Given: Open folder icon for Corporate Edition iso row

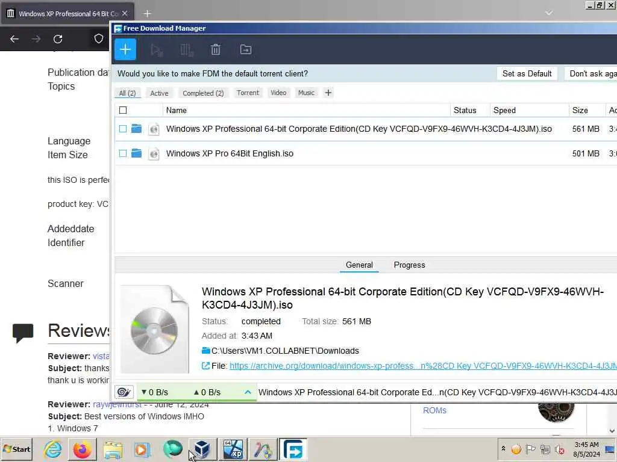Looking at the screenshot, I should click(x=136, y=129).
